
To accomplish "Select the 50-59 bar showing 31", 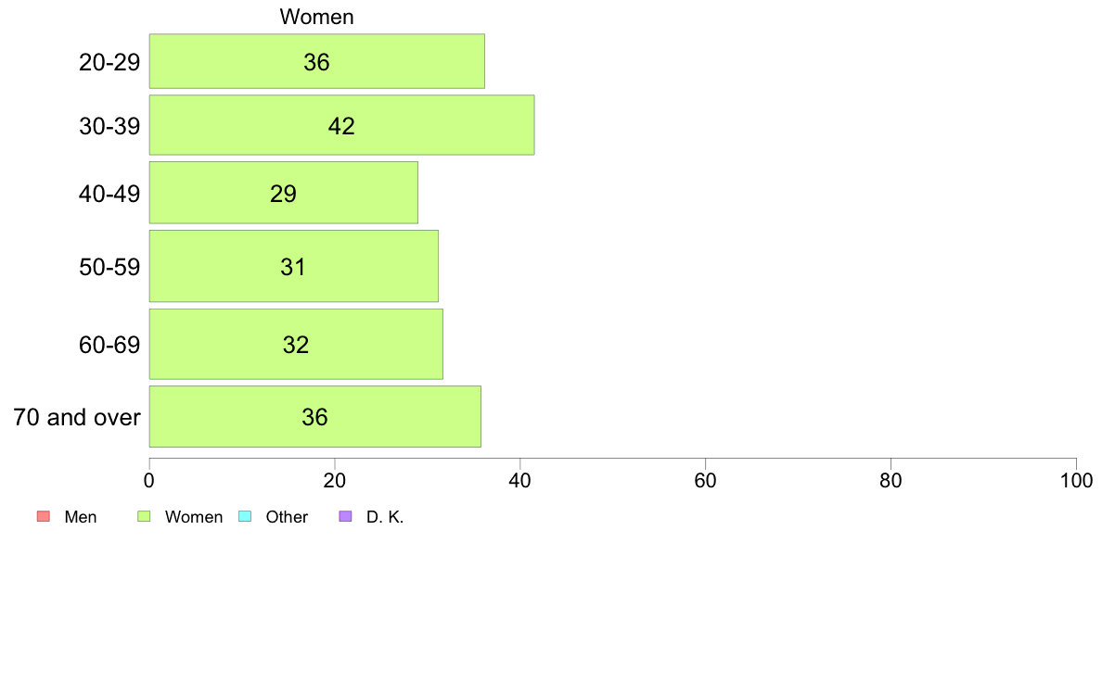I will (294, 266).
